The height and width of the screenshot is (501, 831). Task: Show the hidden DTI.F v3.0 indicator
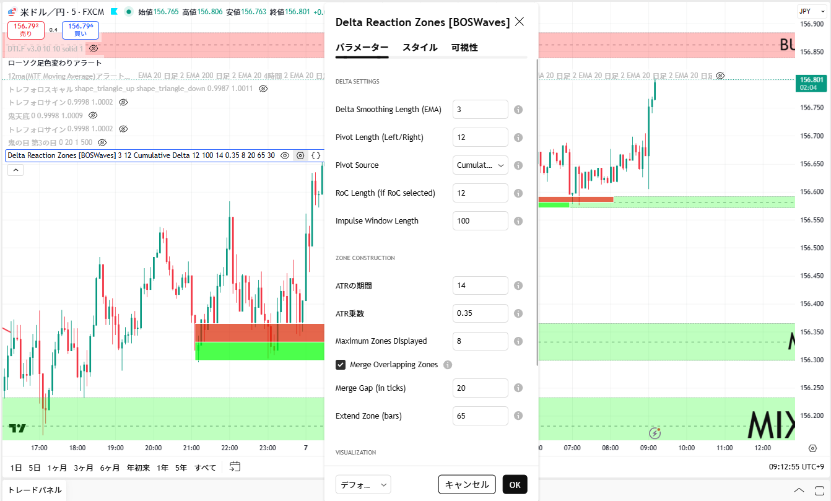pos(94,48)
